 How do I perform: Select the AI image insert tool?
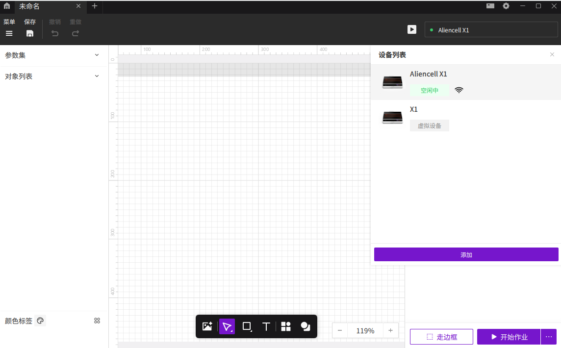point(207,326)
